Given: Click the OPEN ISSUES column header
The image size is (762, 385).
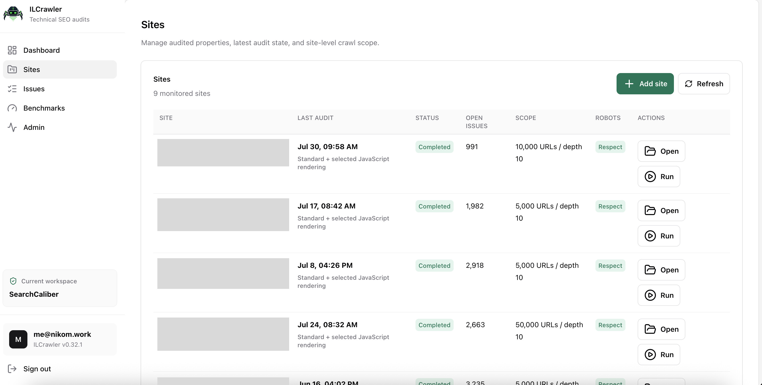Looking at the screenshot, I should tap(476, 122).
